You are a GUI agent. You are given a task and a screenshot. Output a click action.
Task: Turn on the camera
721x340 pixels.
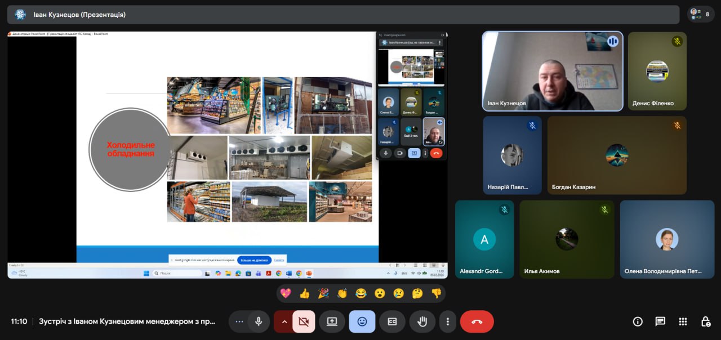[x=304, y=321]
